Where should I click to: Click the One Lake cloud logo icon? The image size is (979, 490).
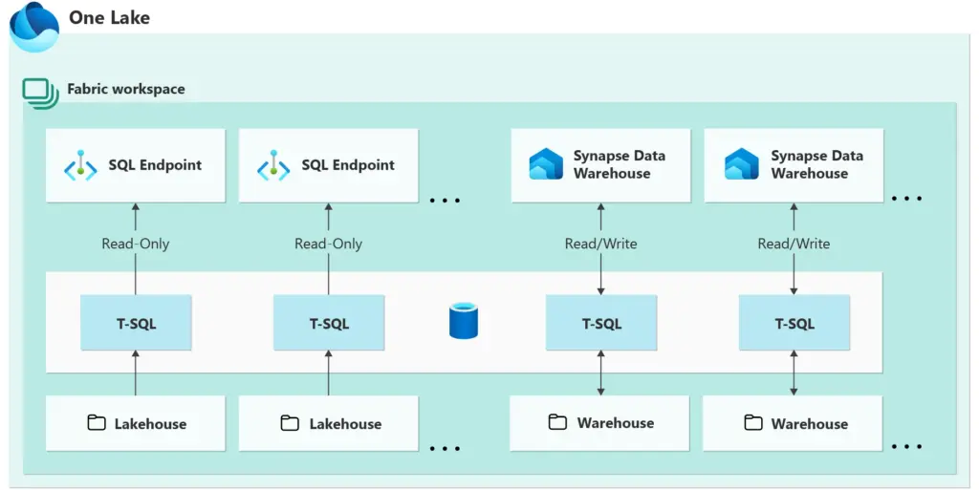tap(33, 27)
